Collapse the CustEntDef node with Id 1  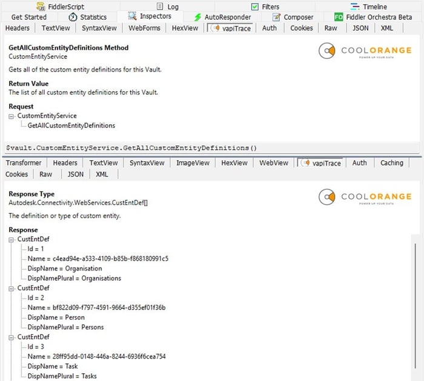pos(11,240)
